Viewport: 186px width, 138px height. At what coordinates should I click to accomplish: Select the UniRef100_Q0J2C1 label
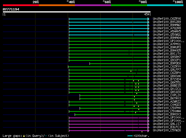[167, 89]
